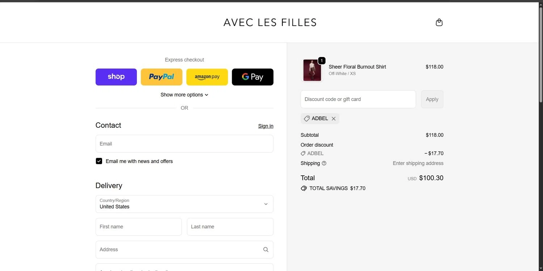Image resolution: width=543 pixels, height=271 pixels.
Task: Focus the First name field
Action: click(x=139, y=227)
